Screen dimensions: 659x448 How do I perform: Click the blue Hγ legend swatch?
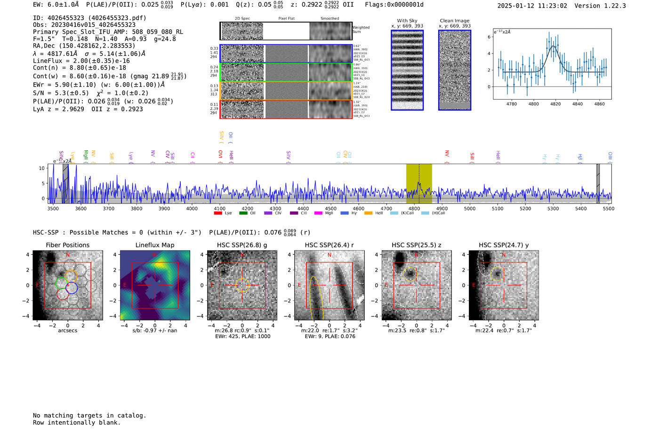tap(345, 213)
